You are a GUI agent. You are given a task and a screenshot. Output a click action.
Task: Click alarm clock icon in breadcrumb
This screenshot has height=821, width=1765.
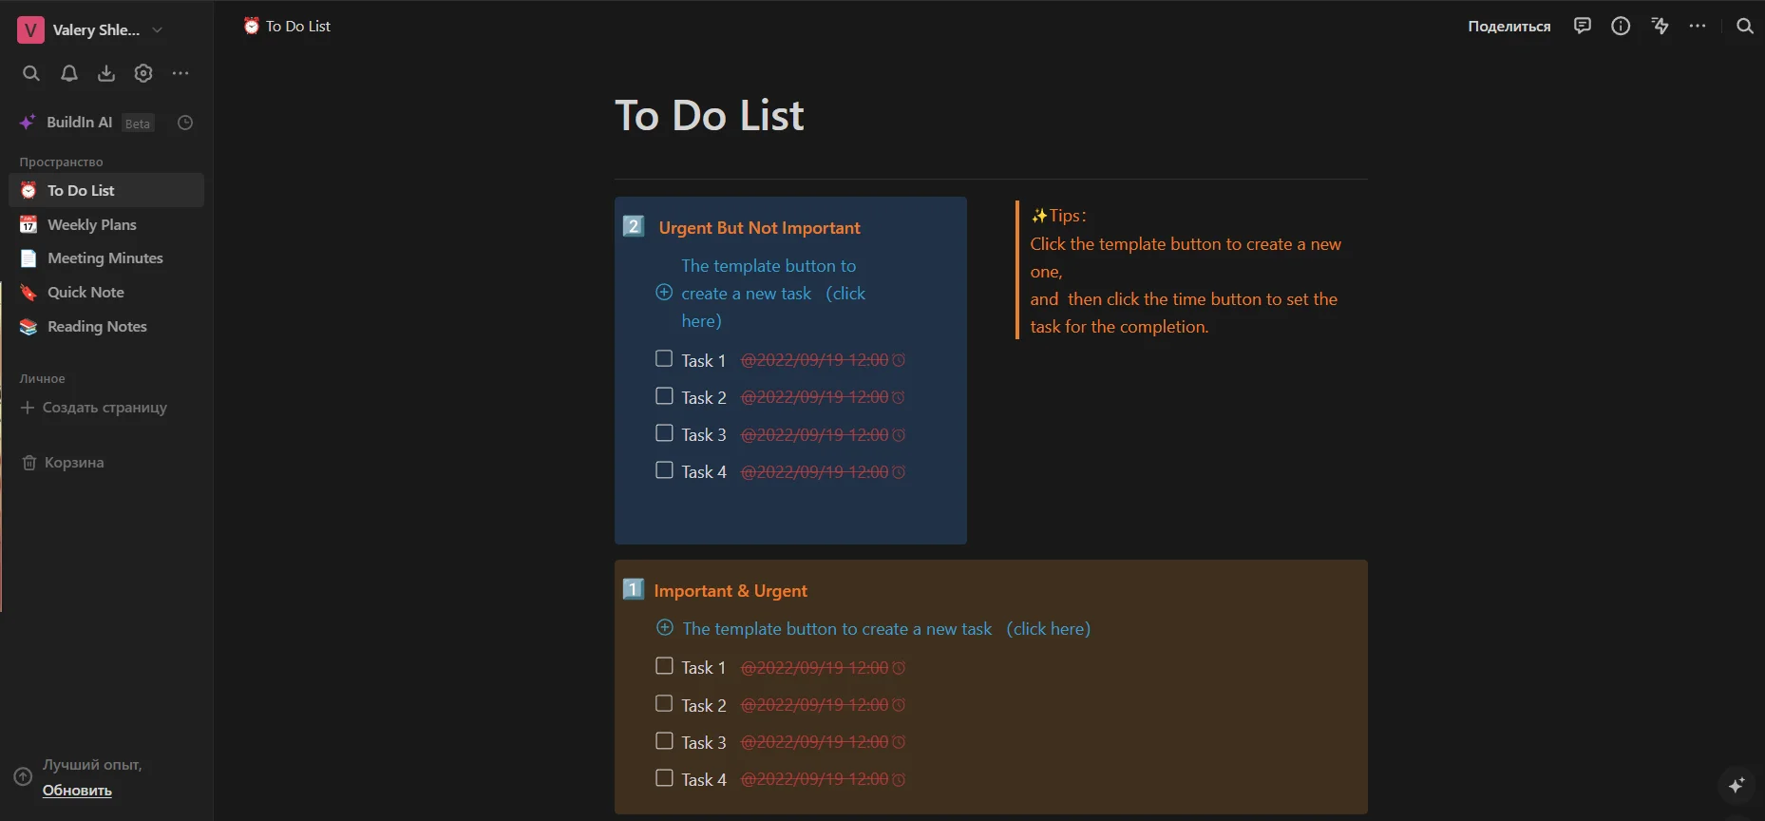click(x=251, y=26)
